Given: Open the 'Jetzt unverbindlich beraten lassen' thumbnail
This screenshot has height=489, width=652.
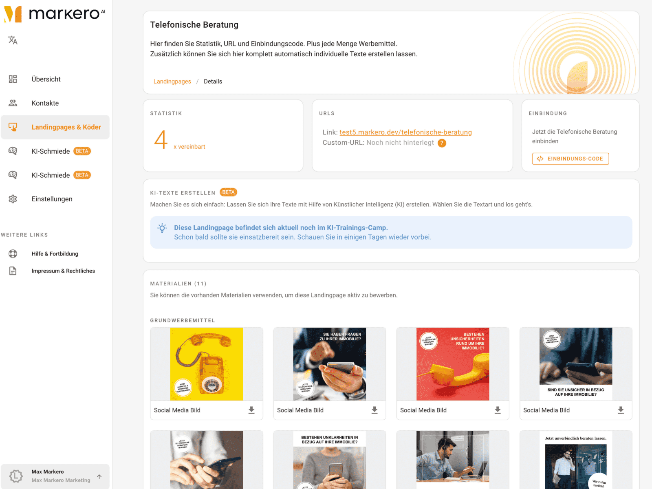Looking at the screenshot, I should 576,460.
